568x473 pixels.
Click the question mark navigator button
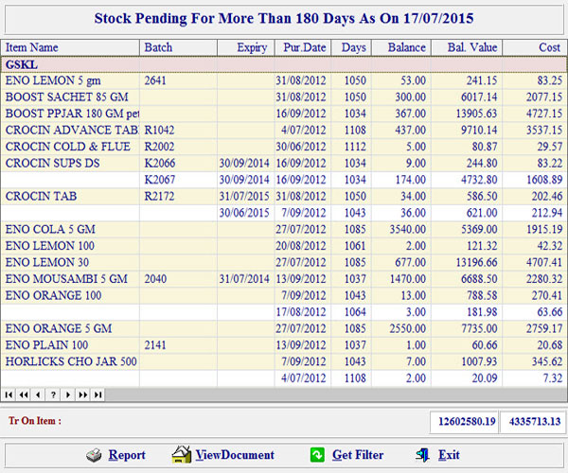pyautogui.click(x=53, y=394)
